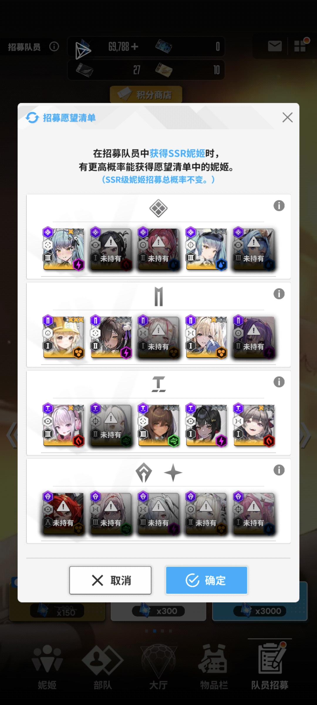The width and height of the screenshot is (317, 705).
Task: Add gems using the plus next to 69,788
Action: (x=135, y=46)
